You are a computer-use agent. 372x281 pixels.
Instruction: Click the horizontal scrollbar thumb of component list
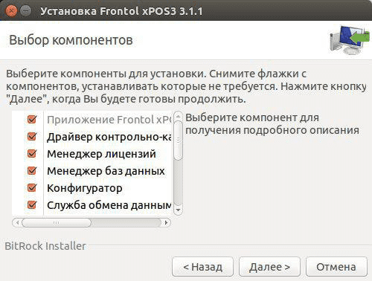[x=57, y=222]
